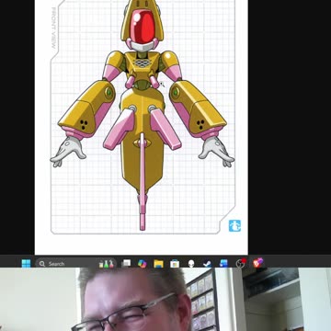Open Microsoft Store from the taskbar
Screen dimensions: 331x331
pyautogui.click(x=175, y=264)
